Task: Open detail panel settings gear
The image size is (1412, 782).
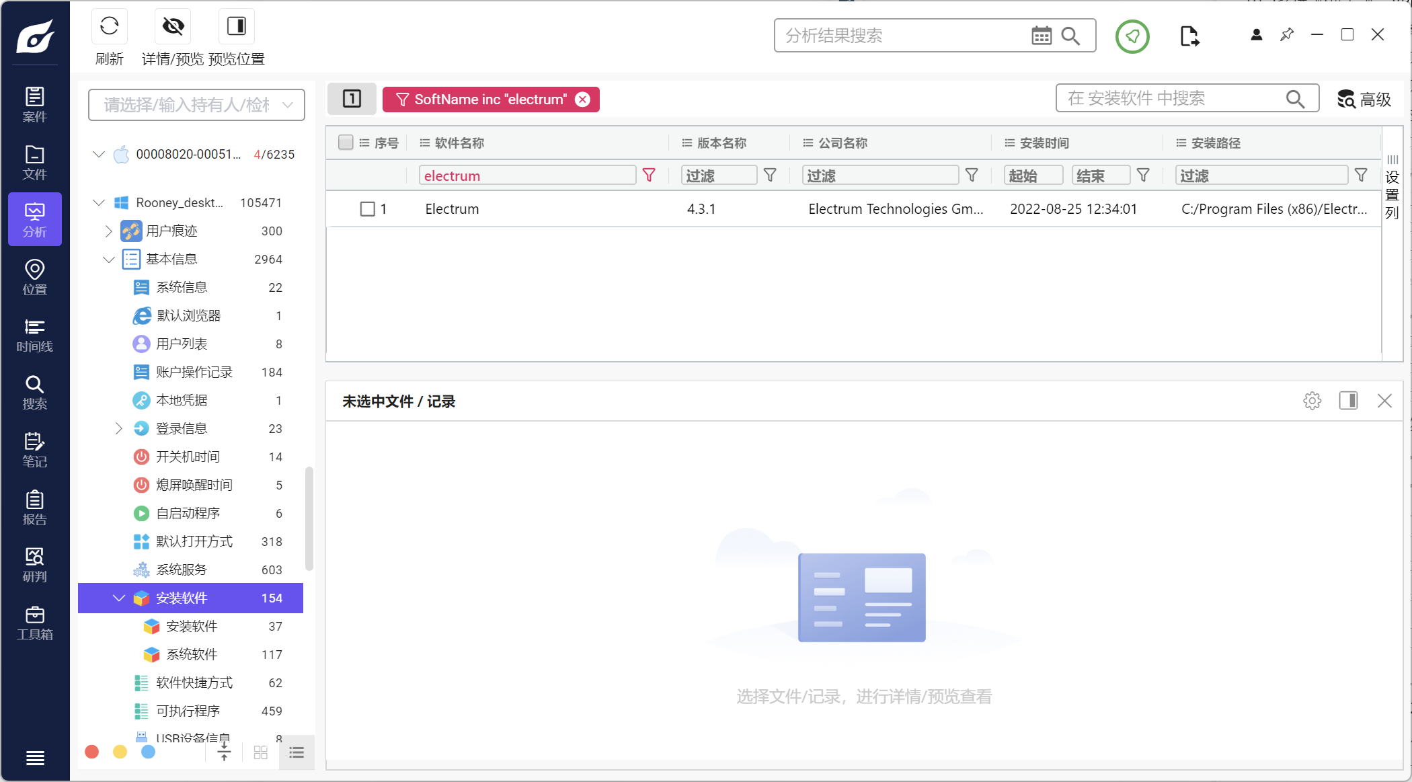Action: 1312,401
